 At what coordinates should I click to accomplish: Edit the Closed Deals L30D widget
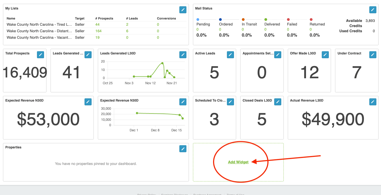(x=277, y=102)
